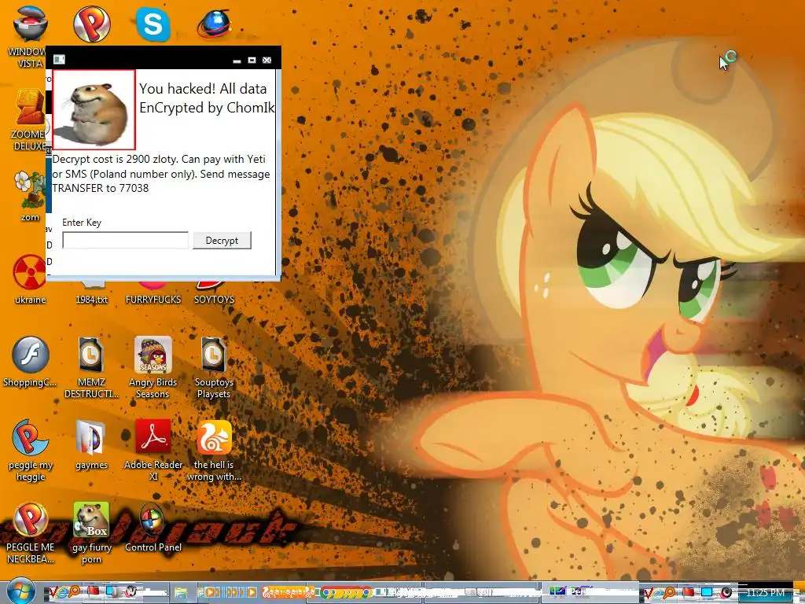805x604 pixels.
Task: Open the PEGGLE ME NECKBEA... icon
Action: point(30,520)
